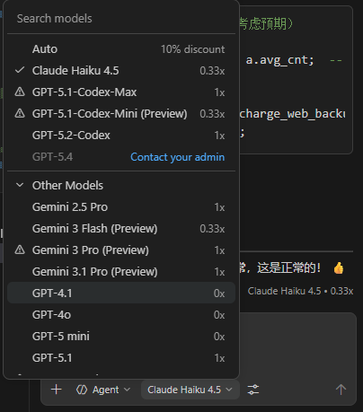Viewport: 363px width, 412px height.
Task: Open the tools configuration sliders icon
Action: 253,390
